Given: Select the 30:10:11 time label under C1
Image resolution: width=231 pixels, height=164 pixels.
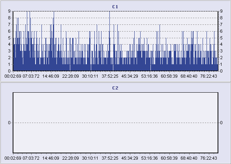Looking at the screenshot, I should click(90, 76).
